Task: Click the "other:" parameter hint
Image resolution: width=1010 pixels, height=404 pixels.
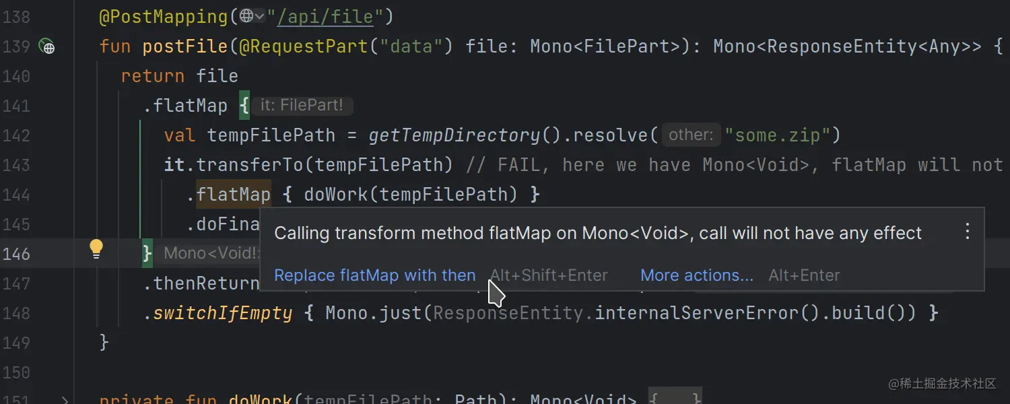Action: click(x=691, y=135)
